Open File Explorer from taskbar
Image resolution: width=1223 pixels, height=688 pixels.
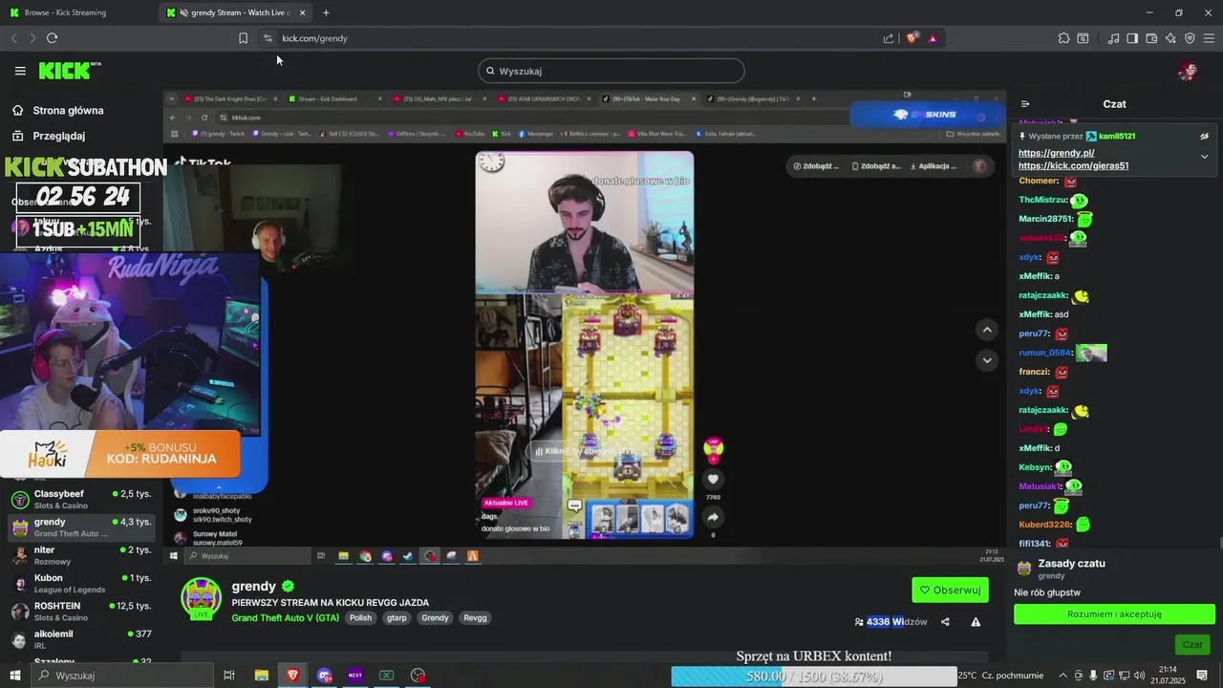pos(262,676)
